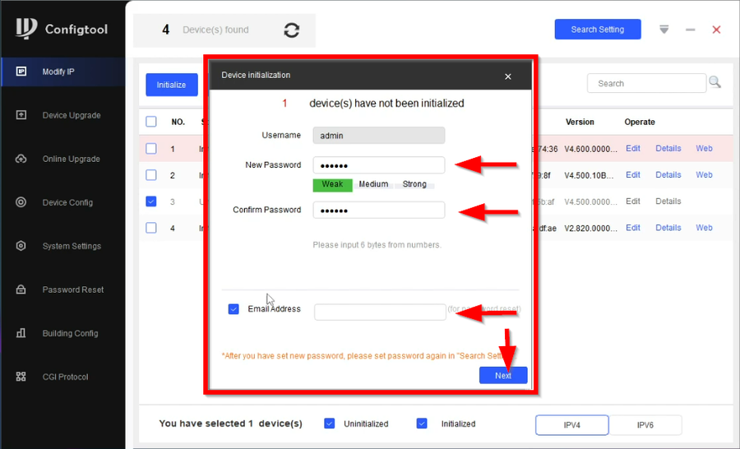Click the Next button in dialog
740x449 pixels.
click(x=503, y=375)
